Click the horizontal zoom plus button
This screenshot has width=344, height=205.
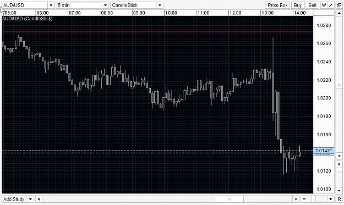(331, 199)
